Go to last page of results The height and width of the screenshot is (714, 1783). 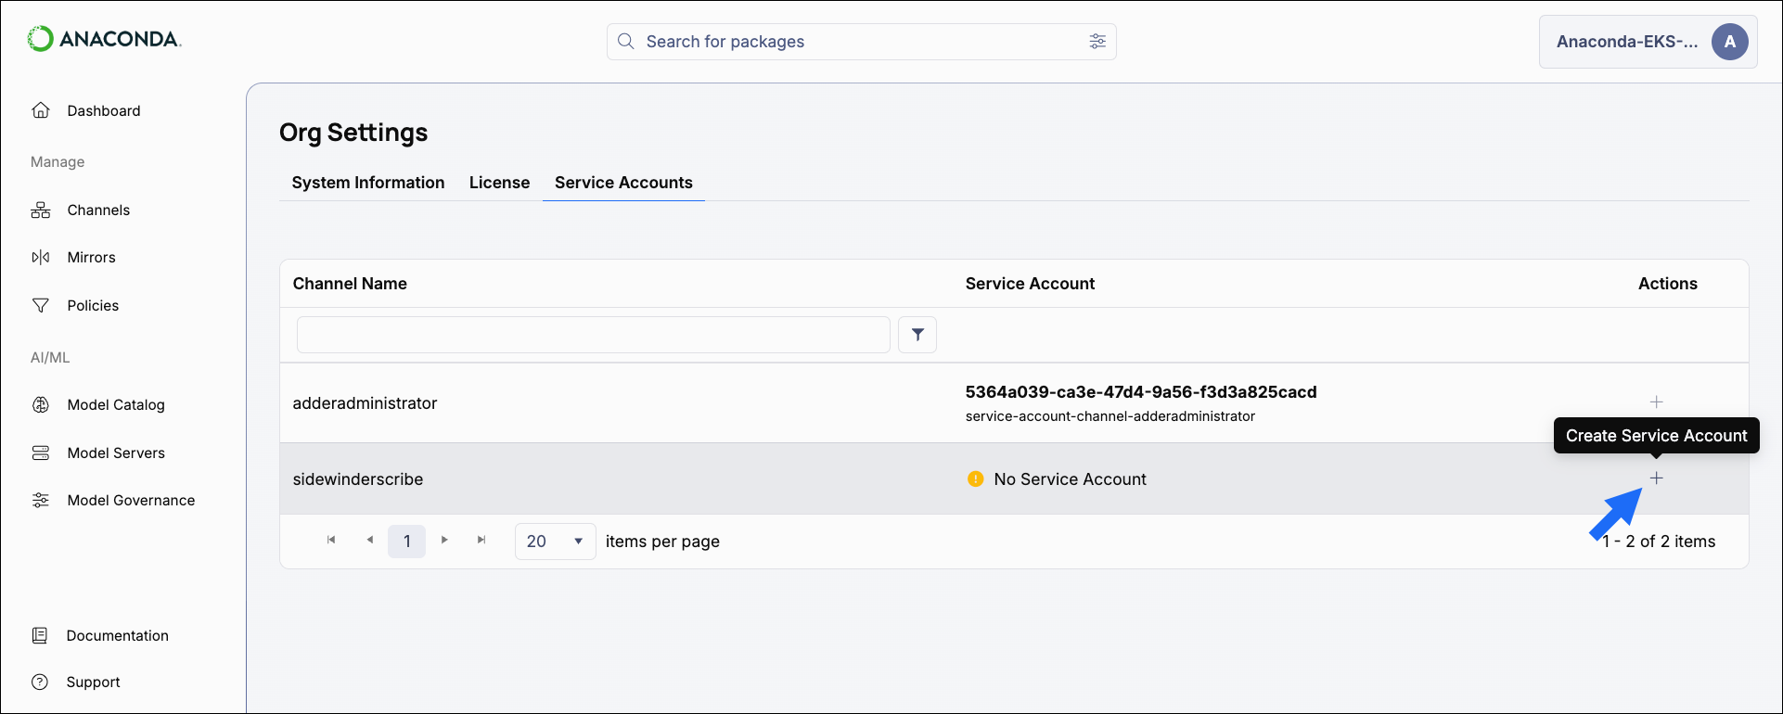pyautogui.click(x=481, y=541)
